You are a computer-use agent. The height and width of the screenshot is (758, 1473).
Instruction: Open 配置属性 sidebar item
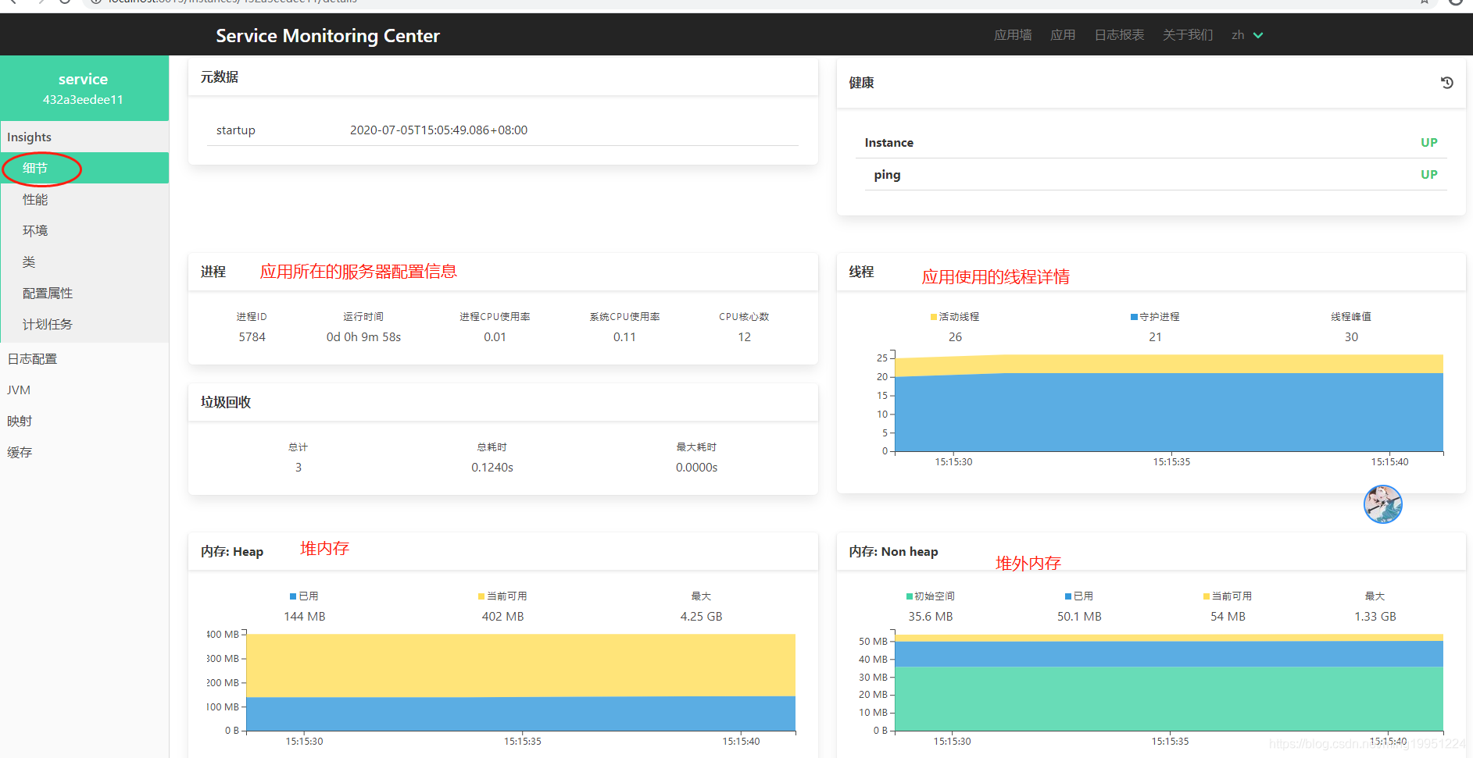pyautogui.click(x=48, y=294)
